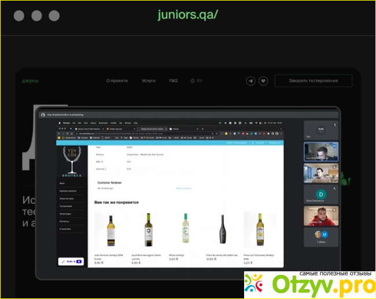The width and height of the screenshot is (376, 299).
Task: Click the Vinum Enoteca wine glass logo
Action: (73, 159)
